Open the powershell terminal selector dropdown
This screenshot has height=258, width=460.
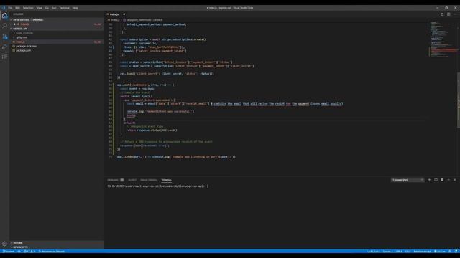pos(408,180)
